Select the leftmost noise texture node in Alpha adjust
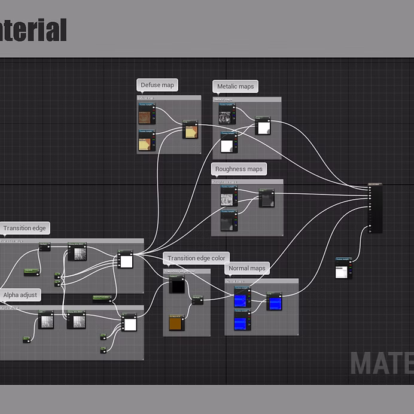Screen dimensions: 414x414 (46, 319)
